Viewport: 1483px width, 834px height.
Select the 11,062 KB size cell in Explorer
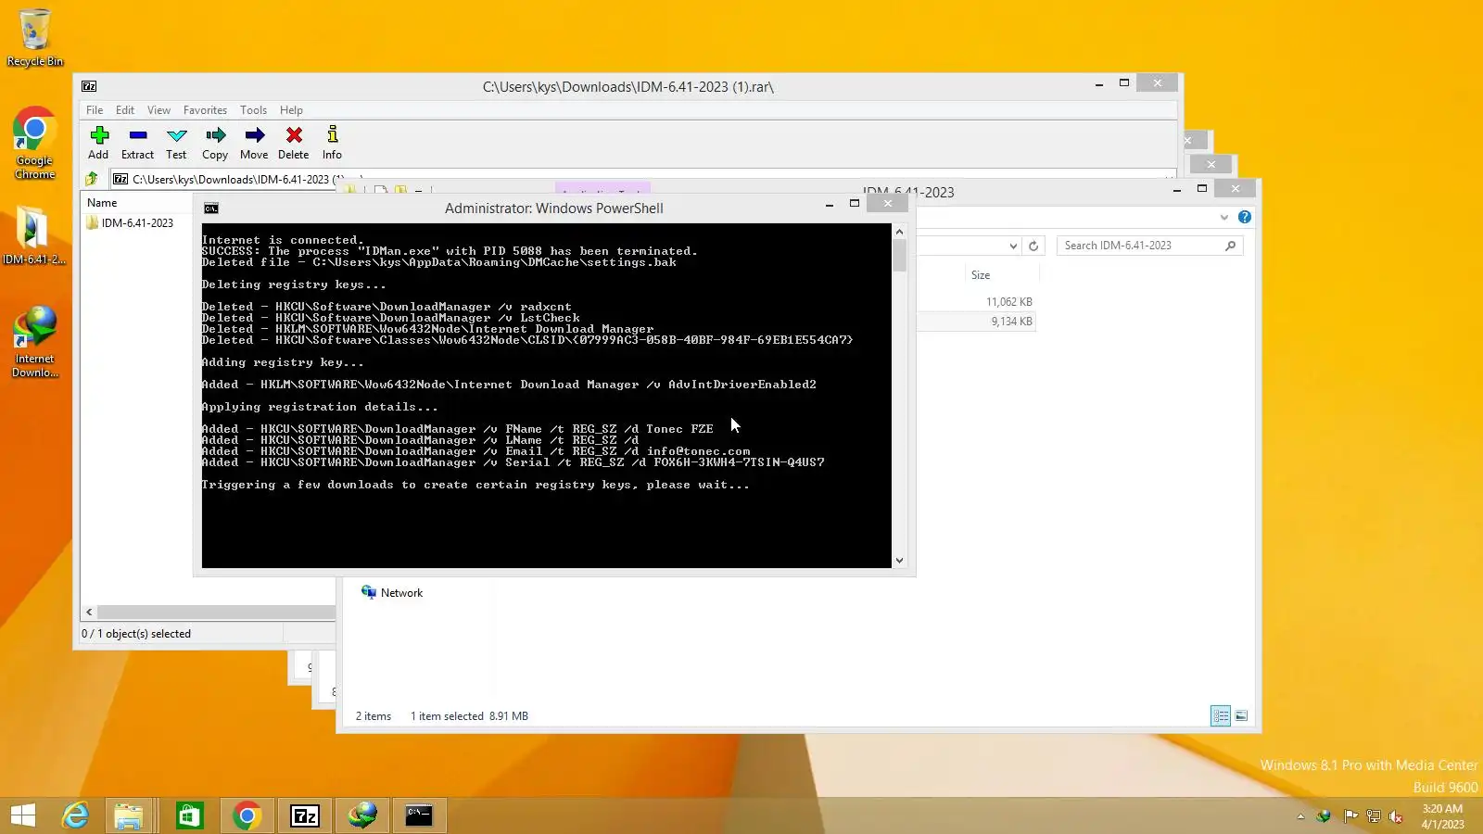pyautogui.click(x=1008, y=302)
